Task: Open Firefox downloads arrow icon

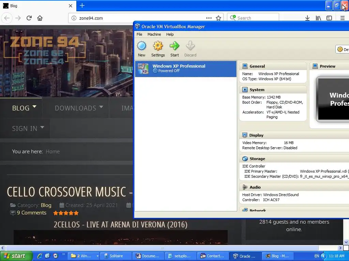Action: [x=307, y=18]
